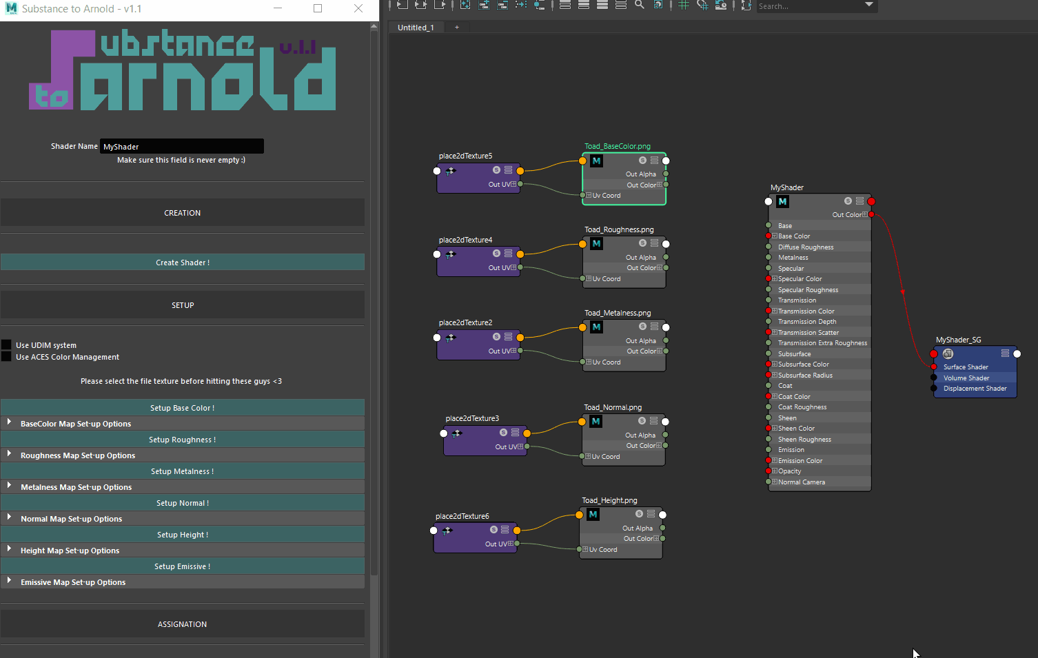The image size is (1038, 658).
Task: Add a new Node Editor tab
Action: (x=456, y=28)
